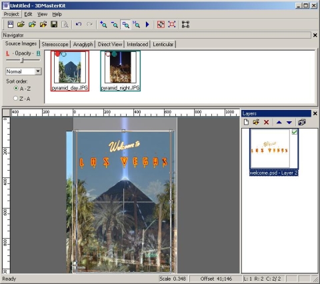Select A - Z sort order
This screenshot has height=284, width=320.
point(16,89)
